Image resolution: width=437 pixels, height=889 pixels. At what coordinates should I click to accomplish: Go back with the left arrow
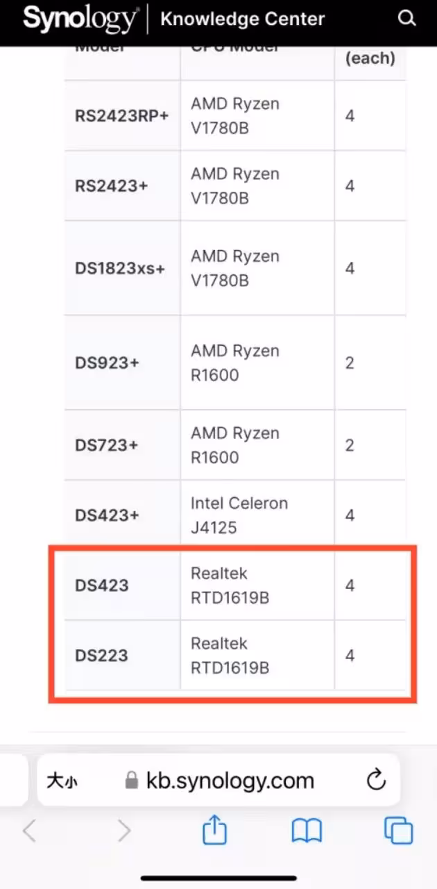[29, 831]
